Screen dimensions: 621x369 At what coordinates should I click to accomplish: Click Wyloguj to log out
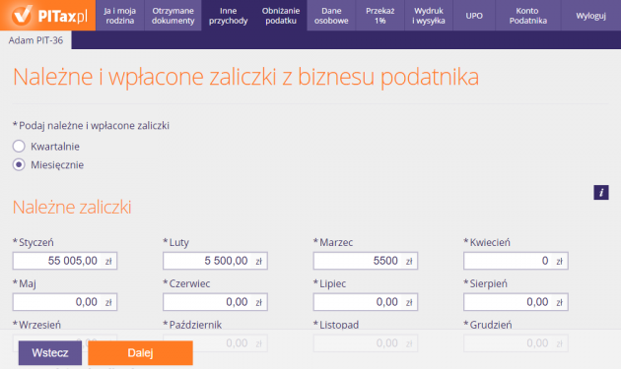click(590, 16)
